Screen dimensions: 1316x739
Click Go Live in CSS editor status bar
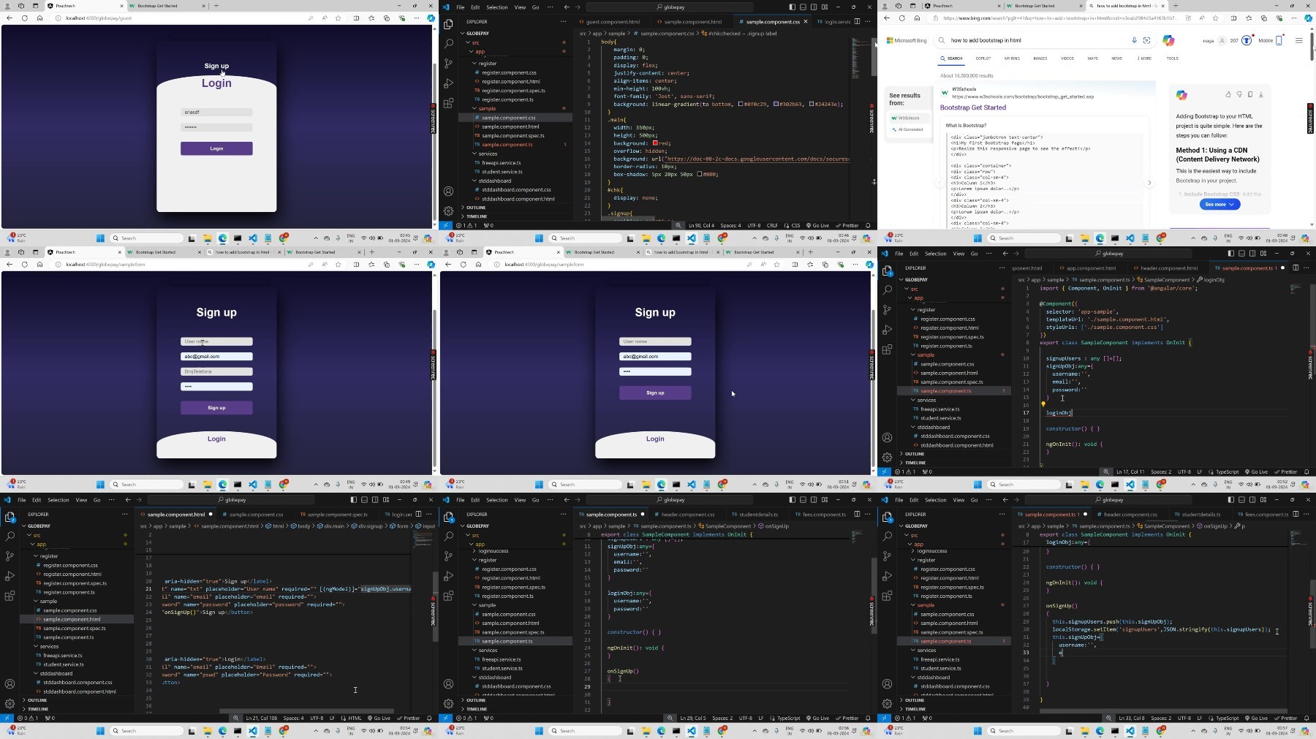coord(817,225)
